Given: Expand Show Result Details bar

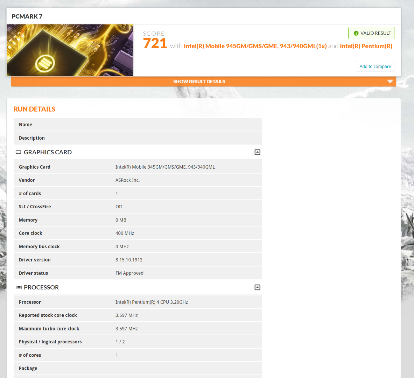Looking at the screenshot, I should (204, 82).
